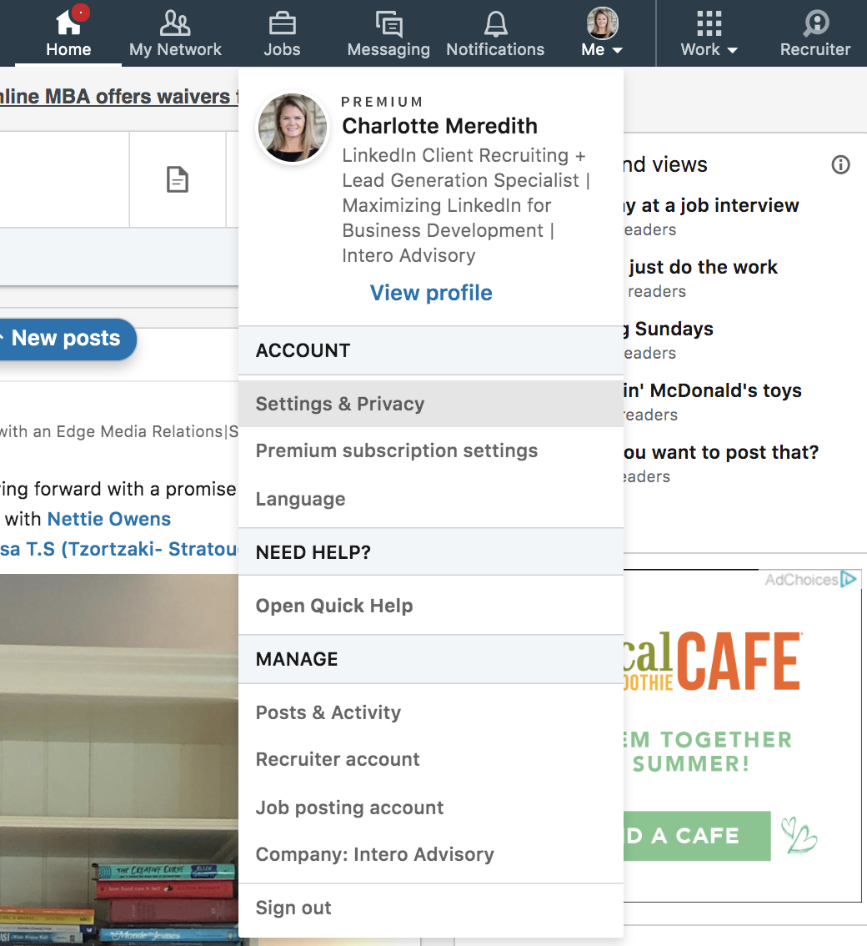Image resolution: width=867 pixels, height=946 pixels.
Task: Open My Network icon
Action: click(x=175, y=23)
